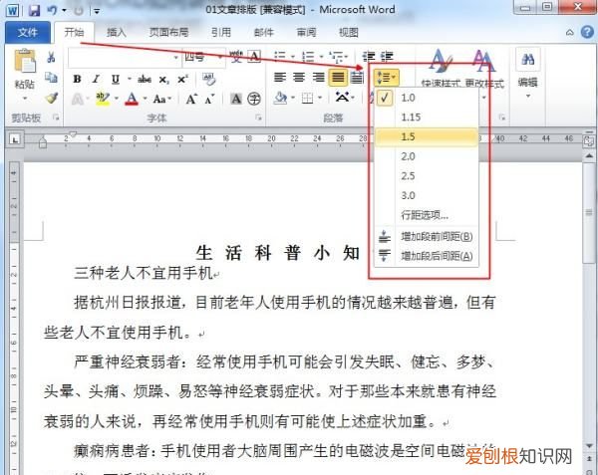Toggle subscript formatting
The image size is (598, 475).
163,80
